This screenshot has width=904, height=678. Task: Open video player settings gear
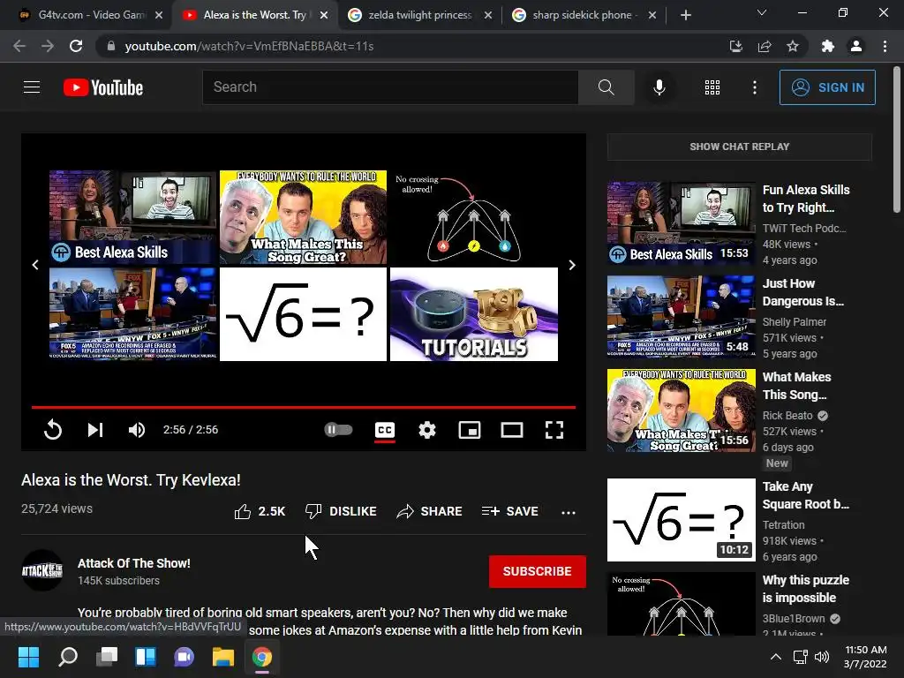pyautogui.click(x=426, y=430)
